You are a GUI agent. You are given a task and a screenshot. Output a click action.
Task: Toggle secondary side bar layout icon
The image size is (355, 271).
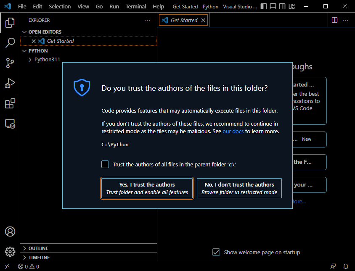point(282,6)
